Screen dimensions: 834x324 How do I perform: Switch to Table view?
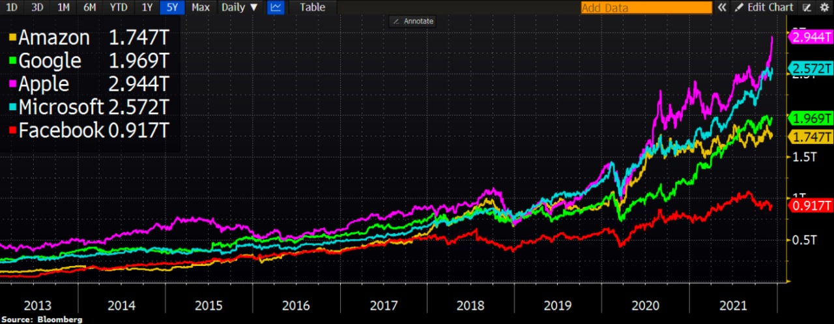[313, 7]
